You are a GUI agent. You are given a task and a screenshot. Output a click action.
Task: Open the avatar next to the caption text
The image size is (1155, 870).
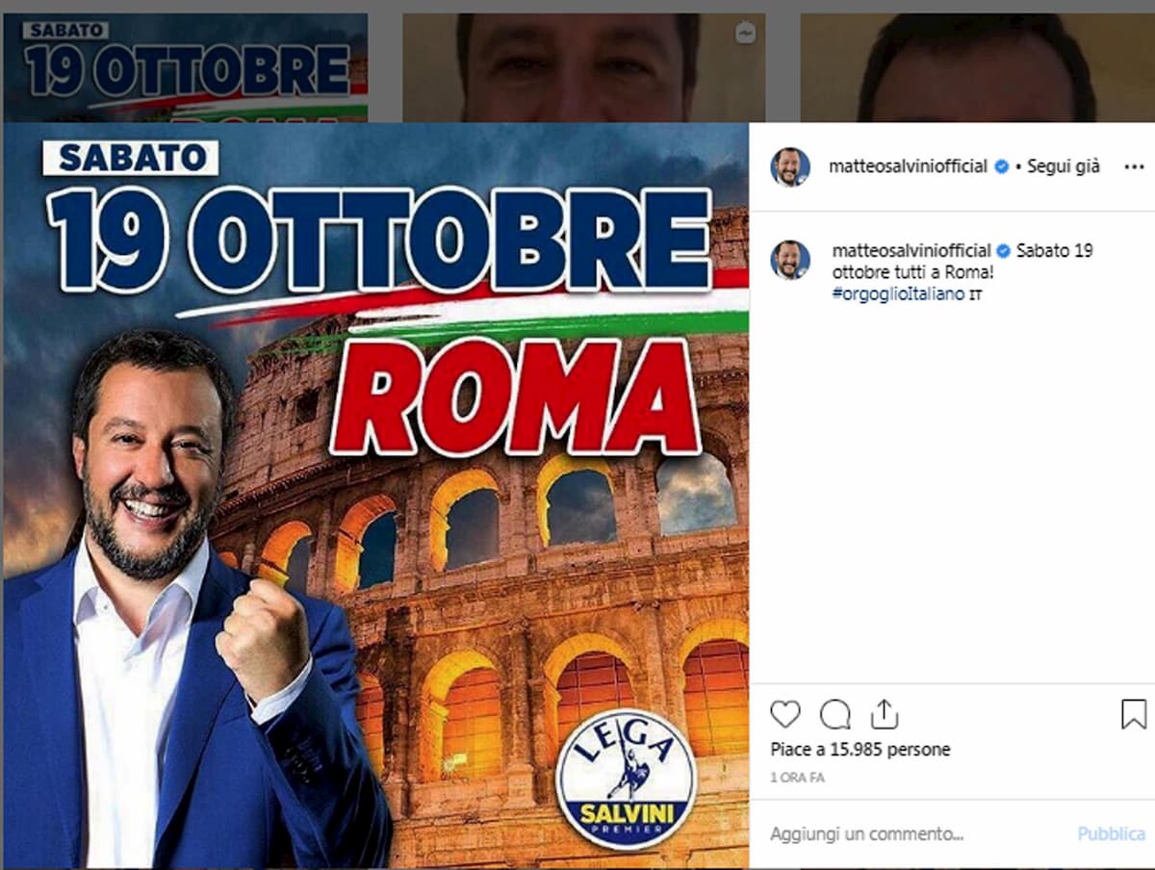pyautogui.click(x=790, y=260)
